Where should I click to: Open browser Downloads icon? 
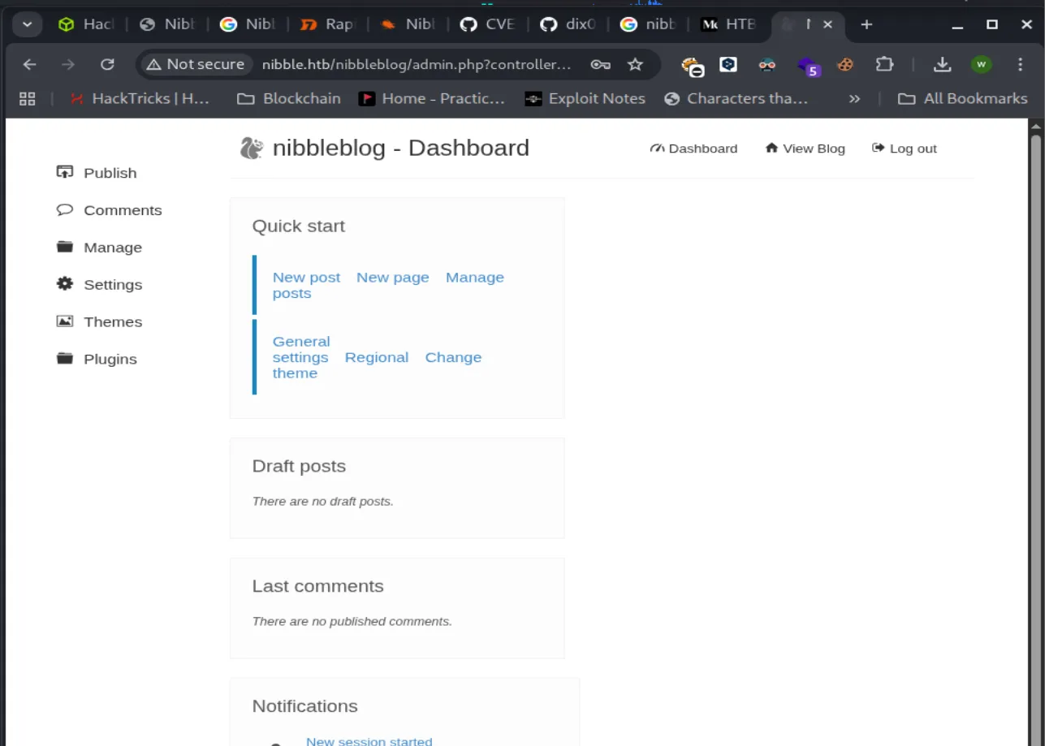pyautogui.click(x=942, y=64)
